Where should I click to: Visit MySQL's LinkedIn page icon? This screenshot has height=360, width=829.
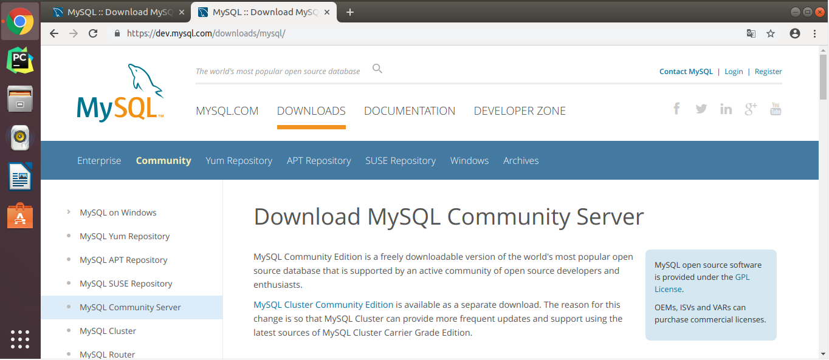click(x=726, y=109)
